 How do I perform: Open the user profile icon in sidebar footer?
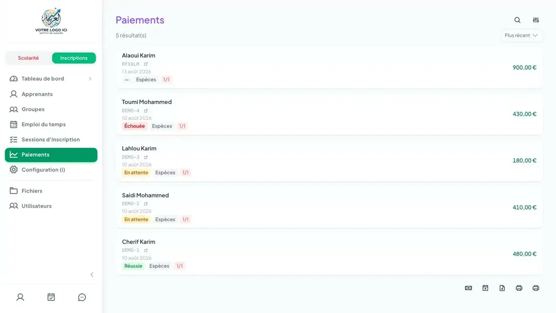coord(20,297)
